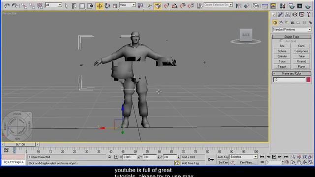Click the X coordinate field 2.809
Viewport: 315px width, 177px height.
tap(129, 157)
